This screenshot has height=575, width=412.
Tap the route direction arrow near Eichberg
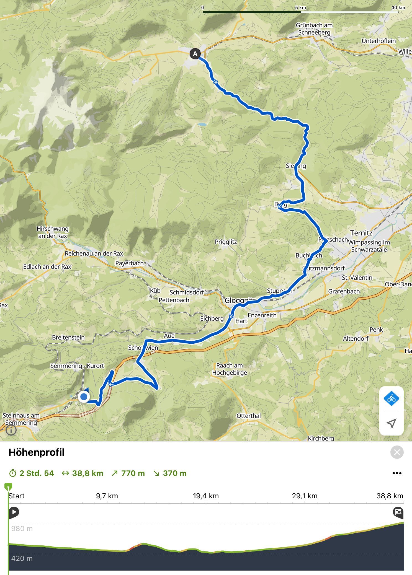coord(231,316)
